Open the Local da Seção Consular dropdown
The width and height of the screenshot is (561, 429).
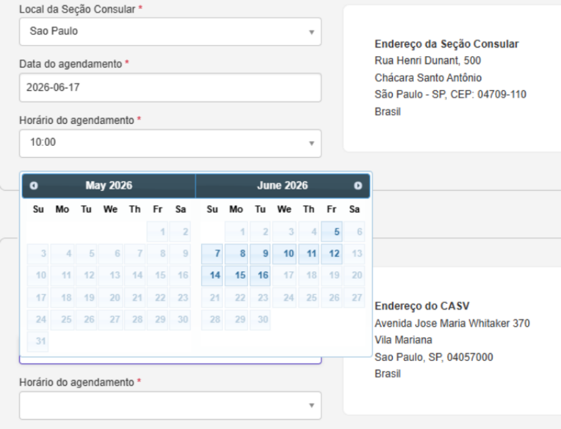(170, 32)
